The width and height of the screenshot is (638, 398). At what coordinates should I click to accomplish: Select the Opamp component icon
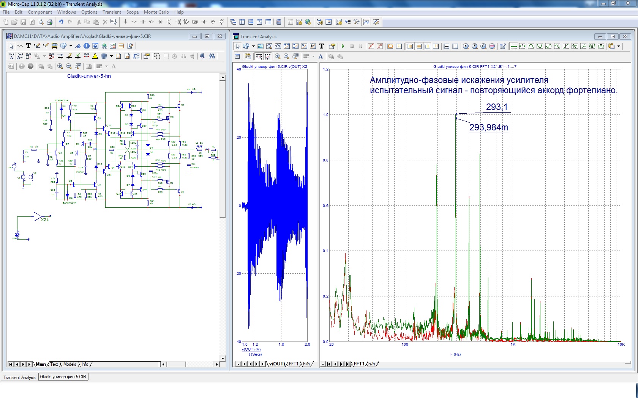tap(186, 22)
